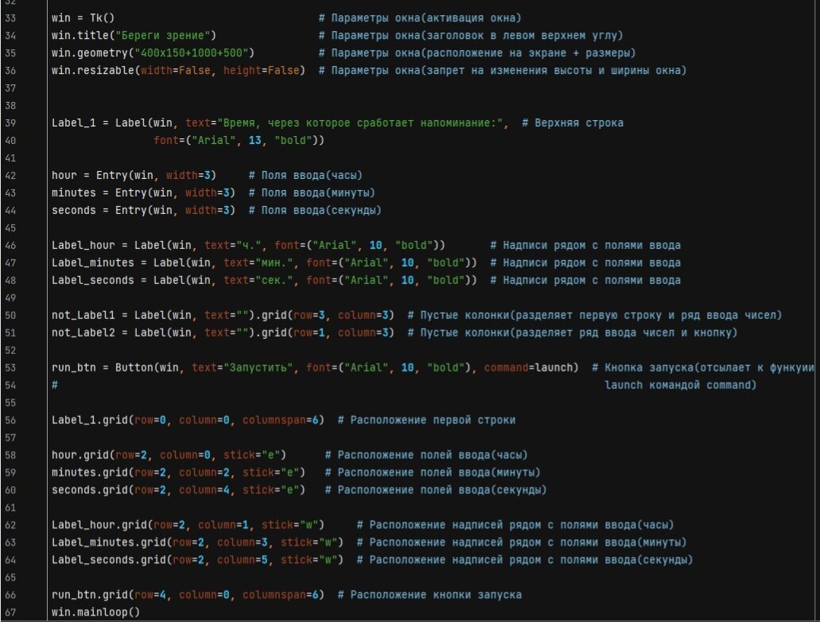
Task: Click the comment '# Расположение первой строки'
Action: [426, 420]
